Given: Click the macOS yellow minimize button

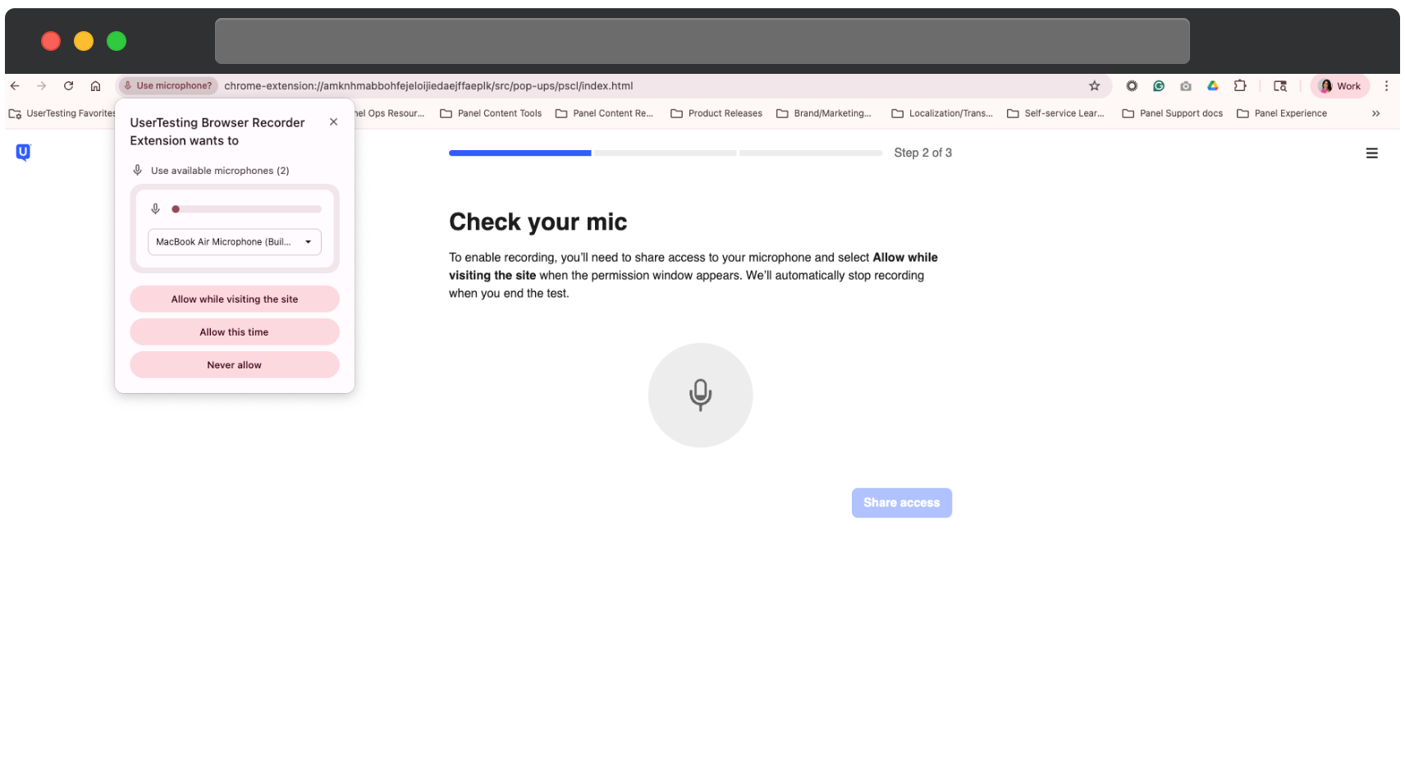Looking at the screenshot, I should point(84,41).
